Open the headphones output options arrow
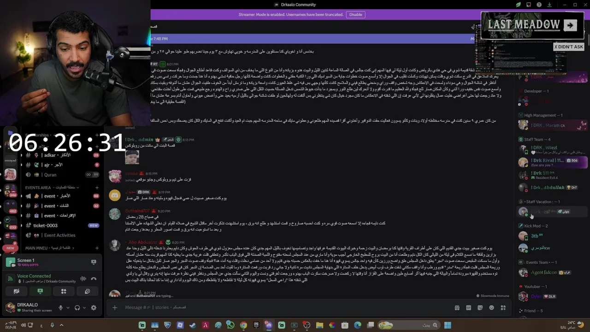The width and height of the screenshot is (590, 332). point(84,308)
